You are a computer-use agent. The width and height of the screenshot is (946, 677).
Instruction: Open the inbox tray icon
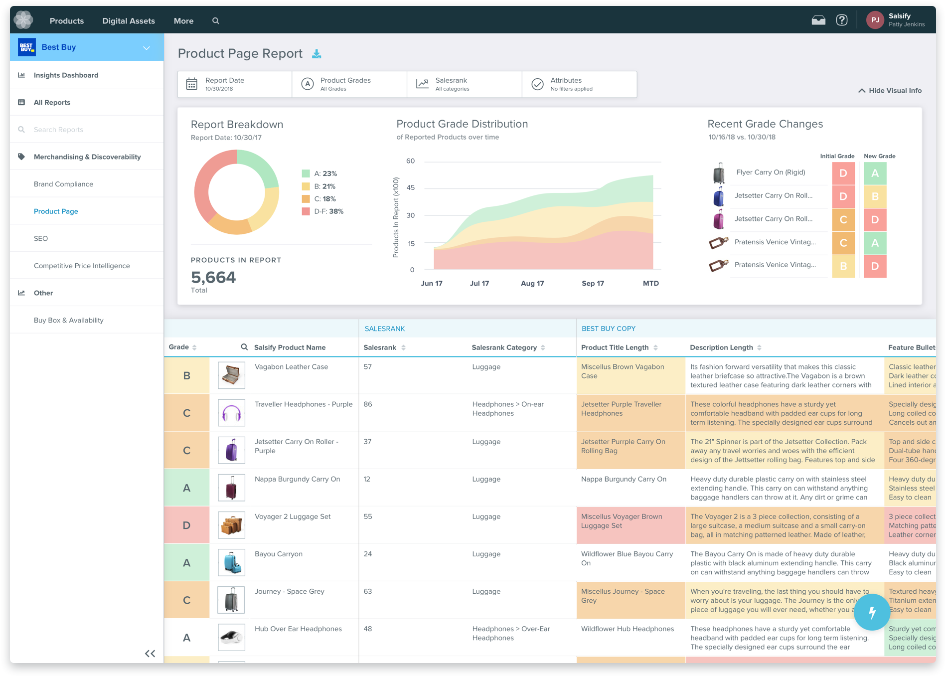[x=818, y=20]
